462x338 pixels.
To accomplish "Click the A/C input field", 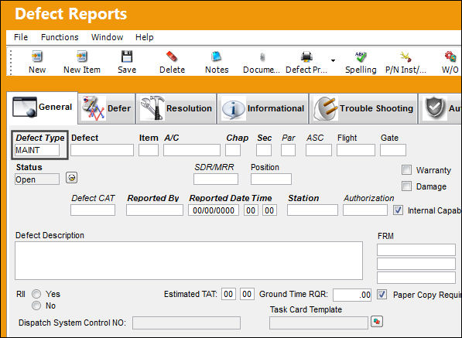I will click(192, 150).
